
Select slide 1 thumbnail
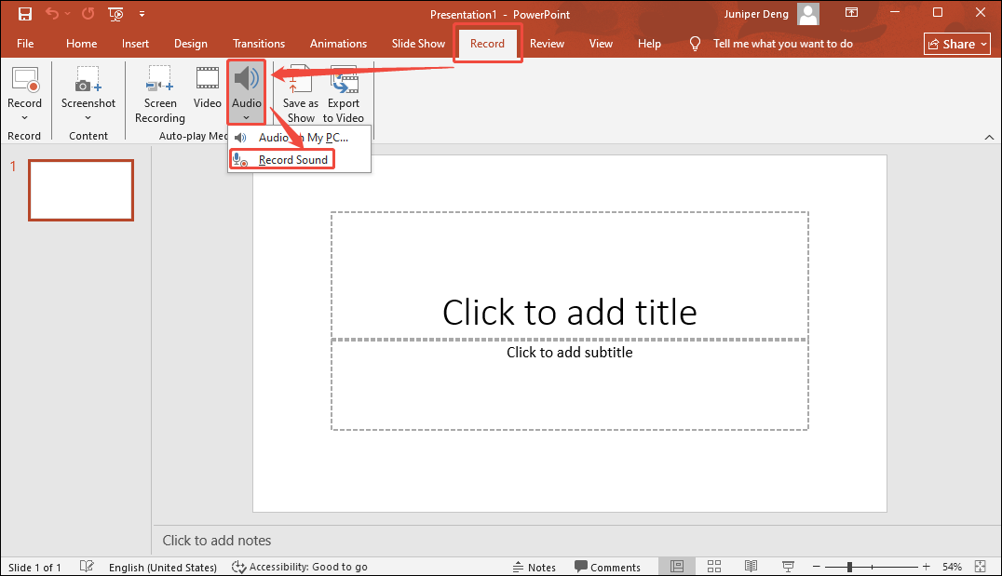point(80,190)
